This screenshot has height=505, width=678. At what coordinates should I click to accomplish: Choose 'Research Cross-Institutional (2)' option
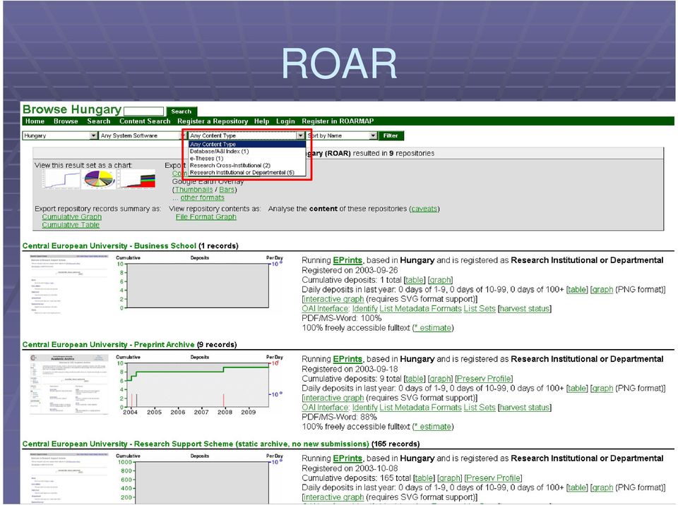(247, 166)
